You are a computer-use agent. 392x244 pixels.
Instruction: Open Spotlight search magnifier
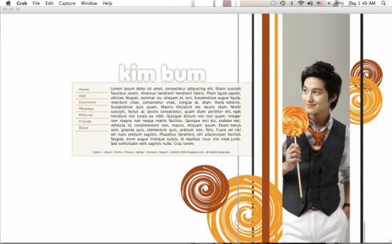click(383, 3)
